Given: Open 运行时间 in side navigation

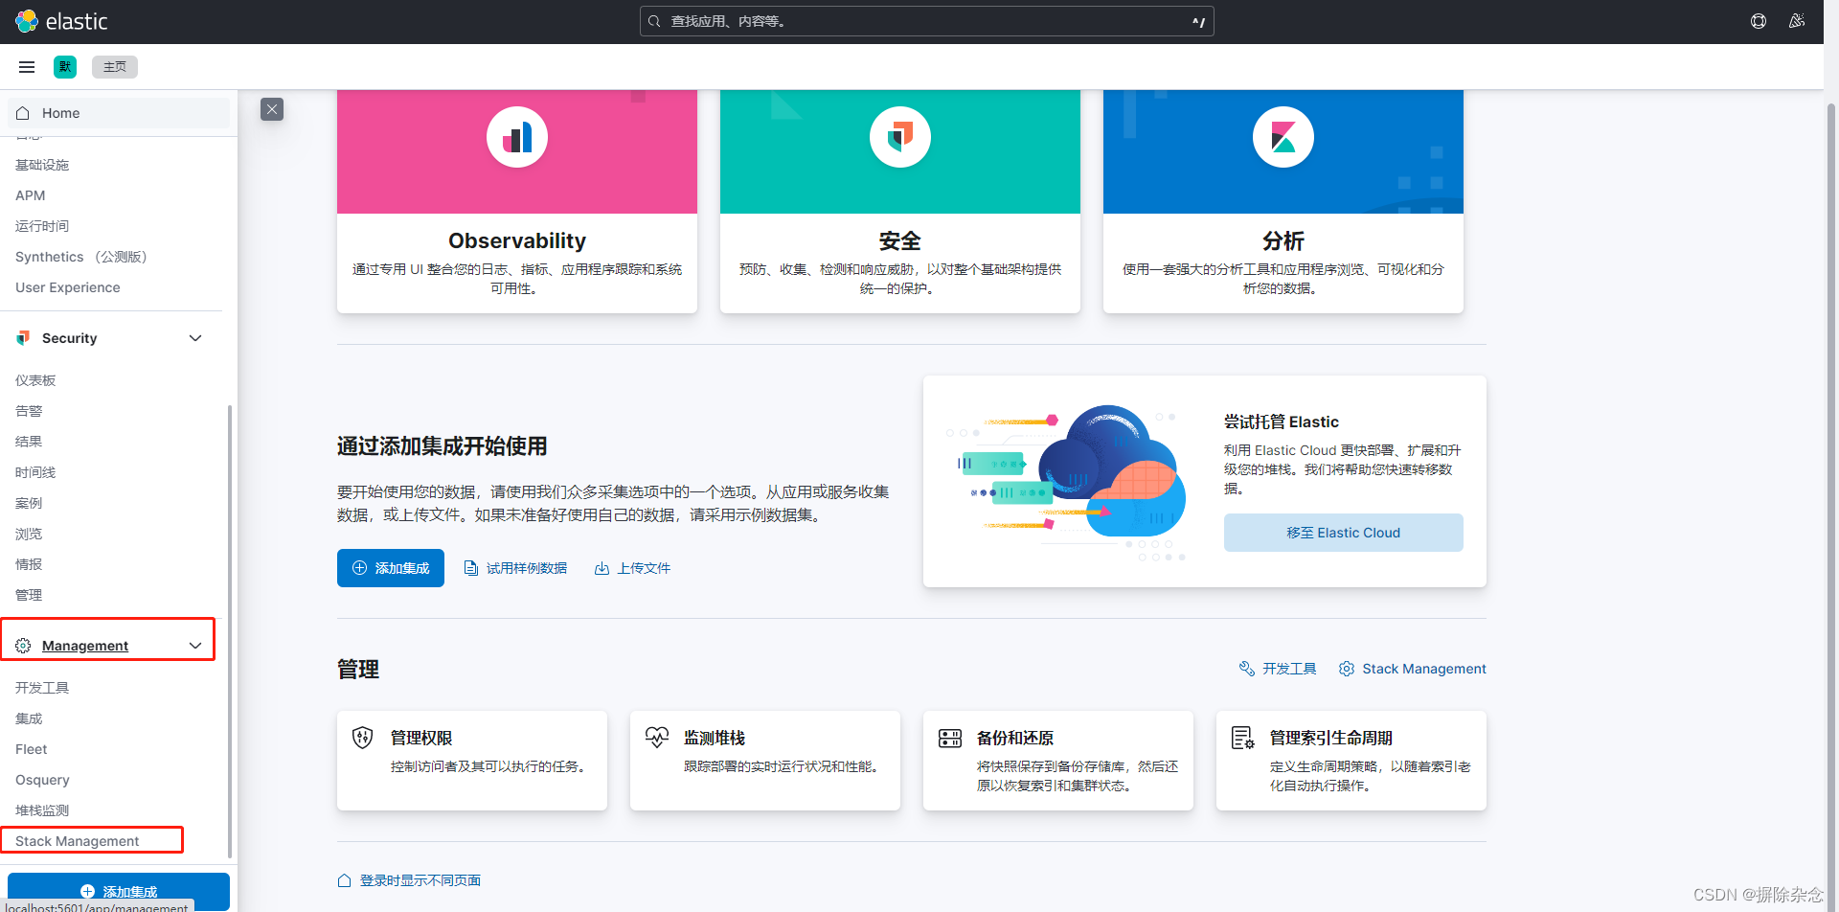Looking at the screenshot, I should pyautogui.click(x=42, y=226).
